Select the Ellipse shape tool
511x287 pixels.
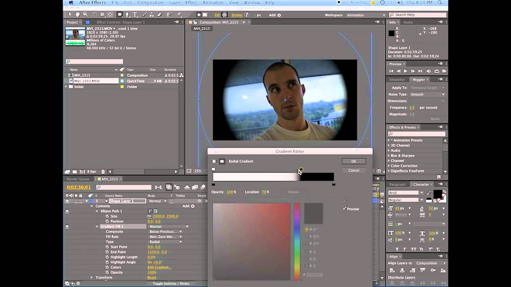120,15
